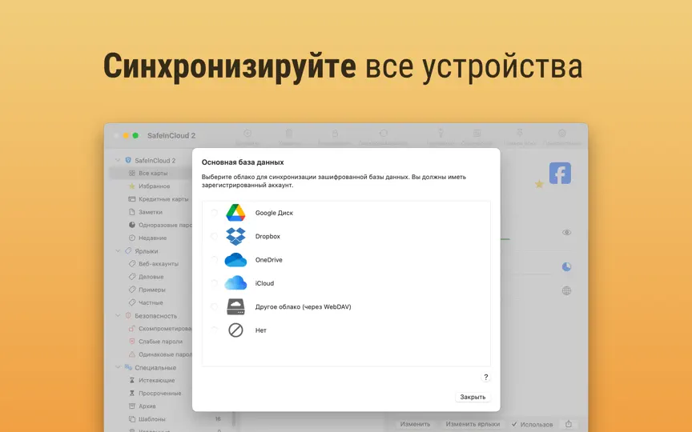Click the Dropbox logo icon
The height and width of the screenshot is (432, 692).
coord(235,236)
